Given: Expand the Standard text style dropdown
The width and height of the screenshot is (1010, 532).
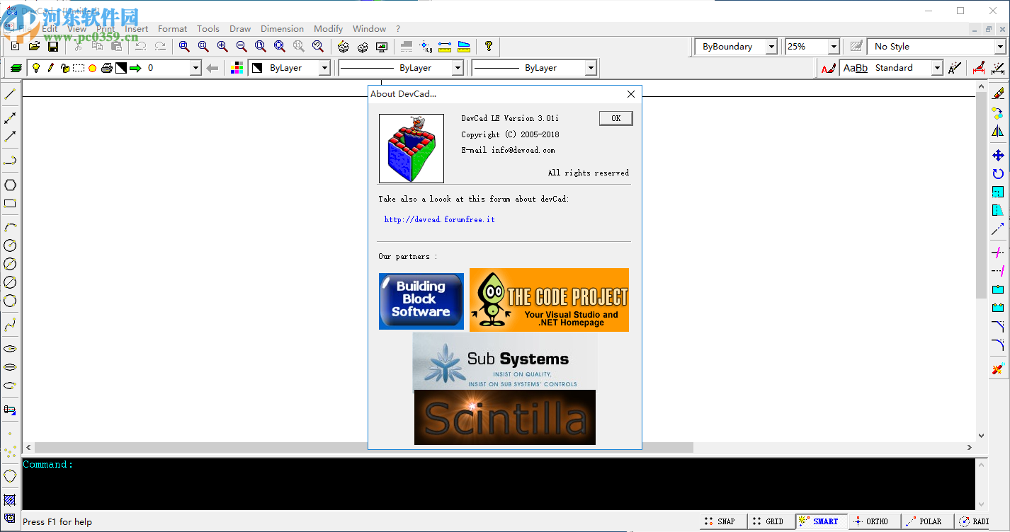Looking at the screenshot, I should (x=937, y=68).
